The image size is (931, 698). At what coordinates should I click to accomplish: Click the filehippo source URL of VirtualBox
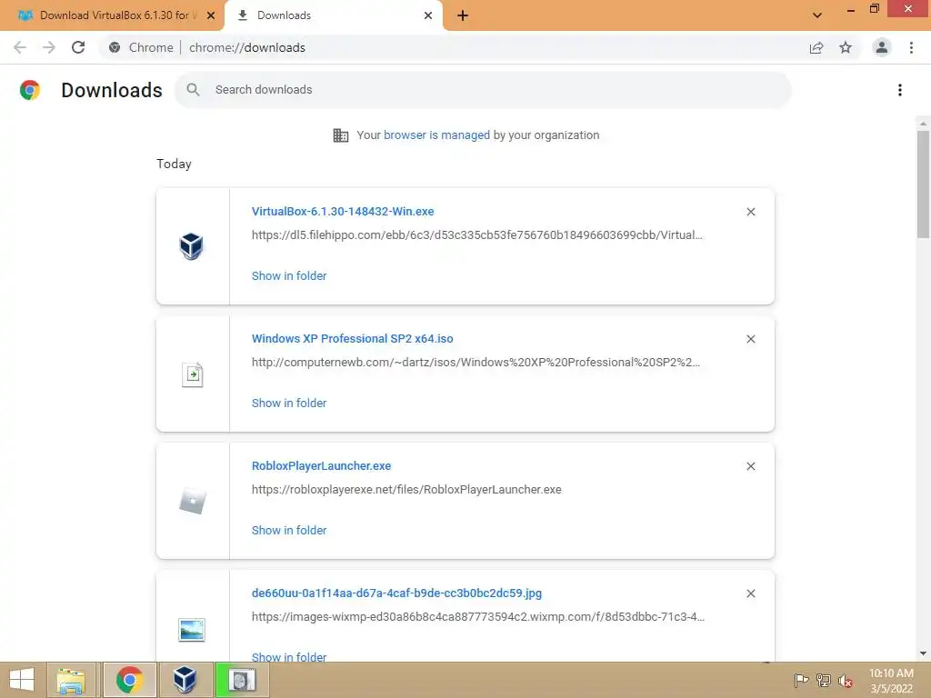pyautogui.click(x=476, y=235)
